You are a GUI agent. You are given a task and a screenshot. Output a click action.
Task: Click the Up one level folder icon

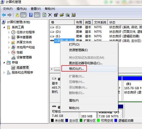click(x=17, y=15)
